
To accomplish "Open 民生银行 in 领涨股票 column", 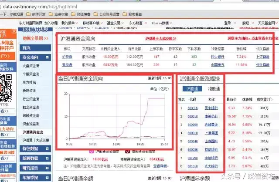I will (218, 57).
